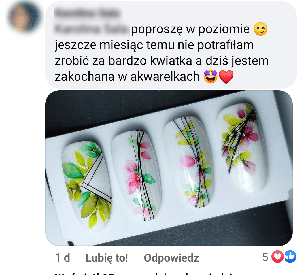
Task: Click the "1 d" comment timestamp
Action: [62, 258]
